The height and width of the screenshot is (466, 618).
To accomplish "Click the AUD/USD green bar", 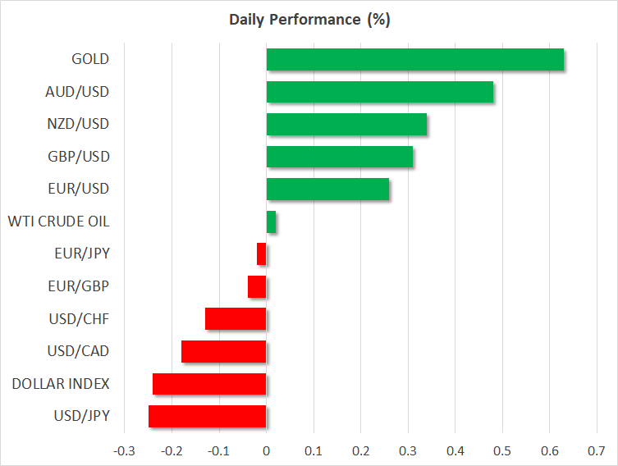I will (x=379, y=92).
